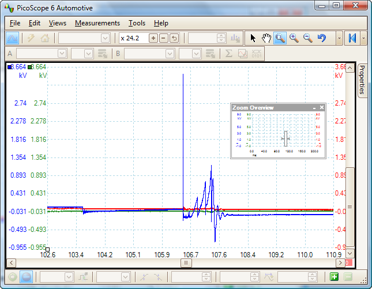This screenshot has width=372, height=289.
Task: Select the zoom-in magnifier tool
Action: (x=294, y=38)
